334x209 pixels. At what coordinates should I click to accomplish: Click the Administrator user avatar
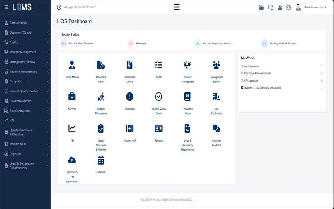click(298, 7)
